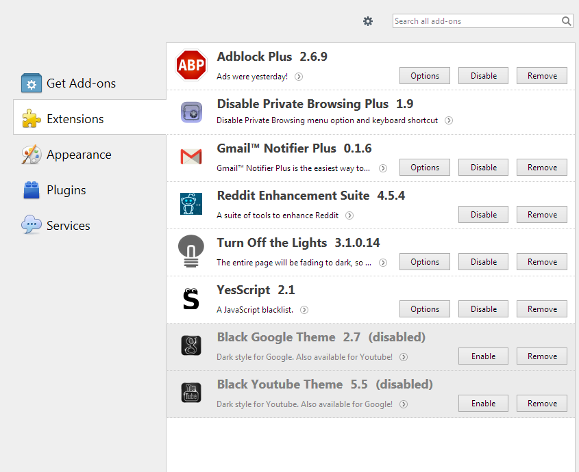579x472 pixels.
Task: Expand more info for Turn Off the Lights
Action: tap(383, 263)
